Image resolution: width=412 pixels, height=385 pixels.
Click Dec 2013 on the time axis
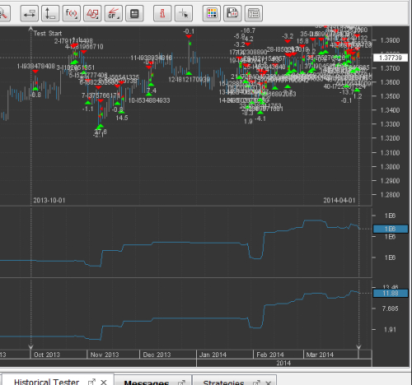[x=157, y=355]
